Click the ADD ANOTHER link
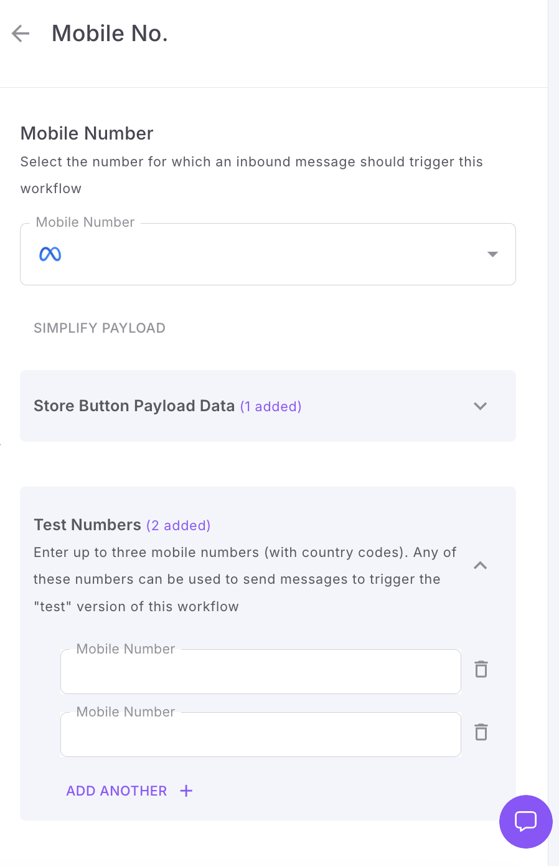The image size is (559, 866). [117, 791]
